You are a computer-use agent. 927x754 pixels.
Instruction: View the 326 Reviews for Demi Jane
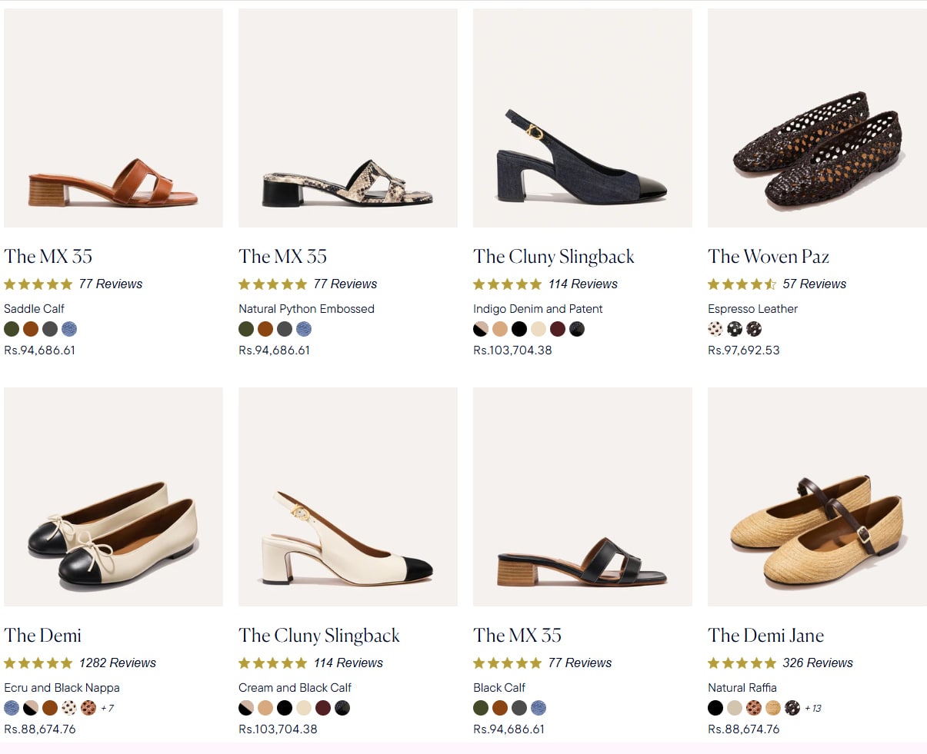(x=818, y=663)
